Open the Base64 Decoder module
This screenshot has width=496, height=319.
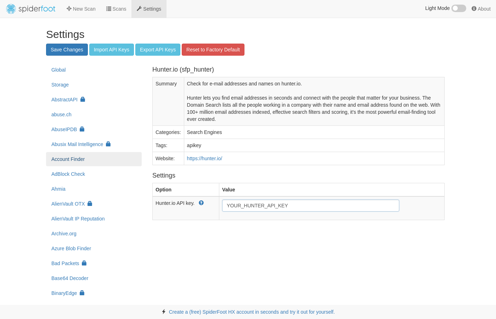coord(94,278)
